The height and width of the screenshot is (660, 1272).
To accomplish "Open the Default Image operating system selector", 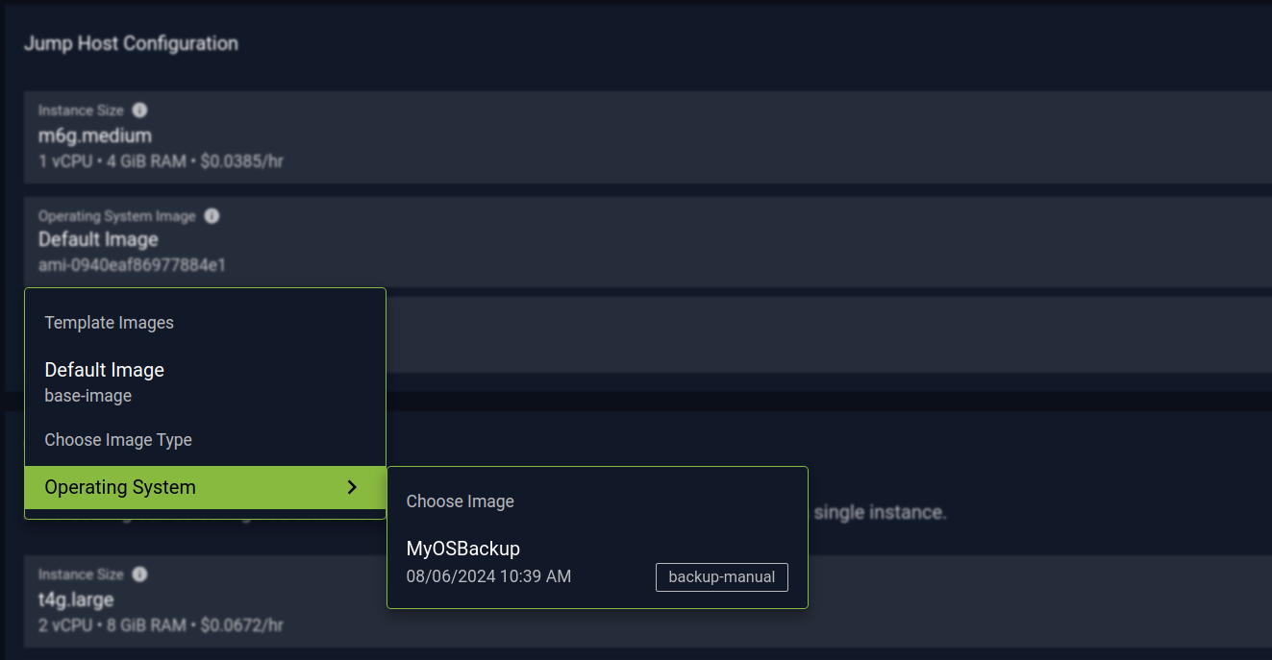I will pyautogui.click(x=648, y=241).
